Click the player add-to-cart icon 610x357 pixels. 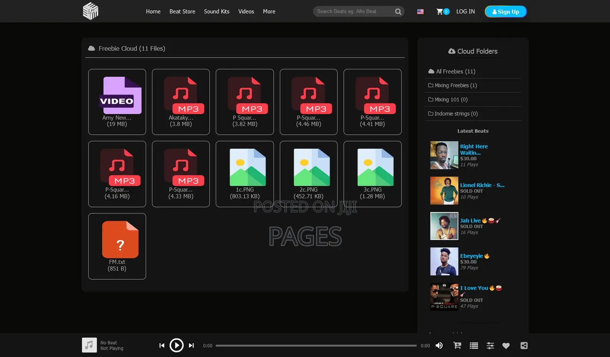coord(457,346)
